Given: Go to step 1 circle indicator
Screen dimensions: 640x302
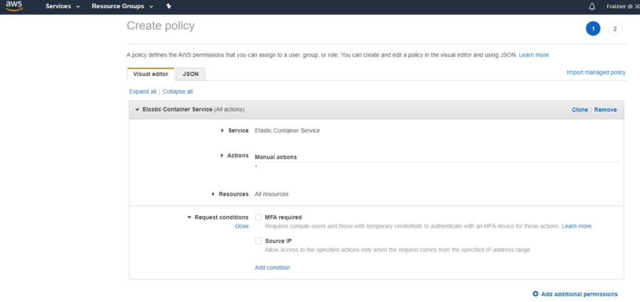Looking at the screenshot, I should pyautogui.click(x=592, y=29).
